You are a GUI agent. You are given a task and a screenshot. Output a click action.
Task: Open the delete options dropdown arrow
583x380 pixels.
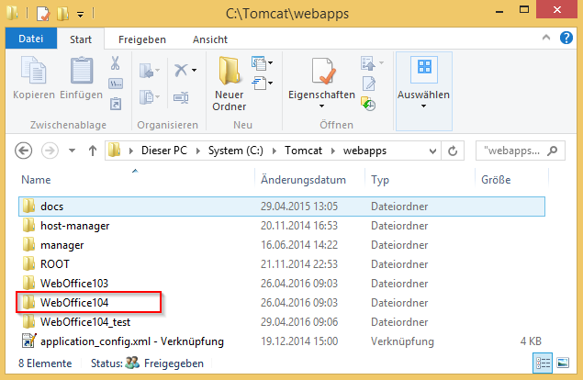click(194, 70)
